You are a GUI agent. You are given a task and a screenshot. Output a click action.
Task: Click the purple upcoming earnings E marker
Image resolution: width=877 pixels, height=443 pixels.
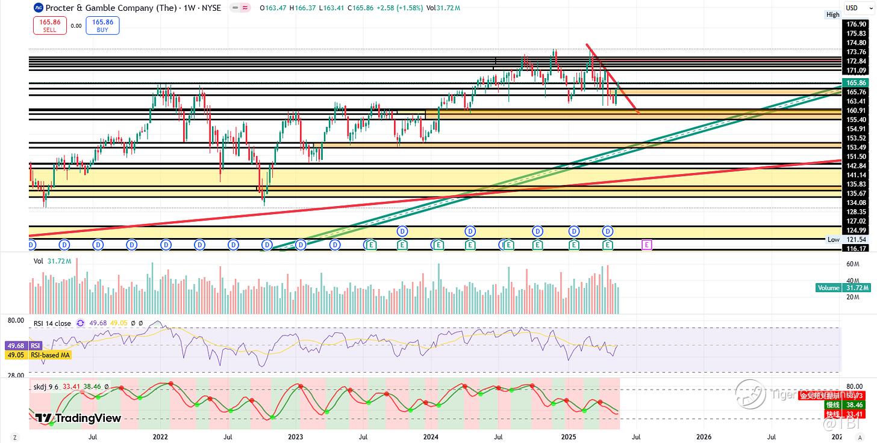[647, 245]
